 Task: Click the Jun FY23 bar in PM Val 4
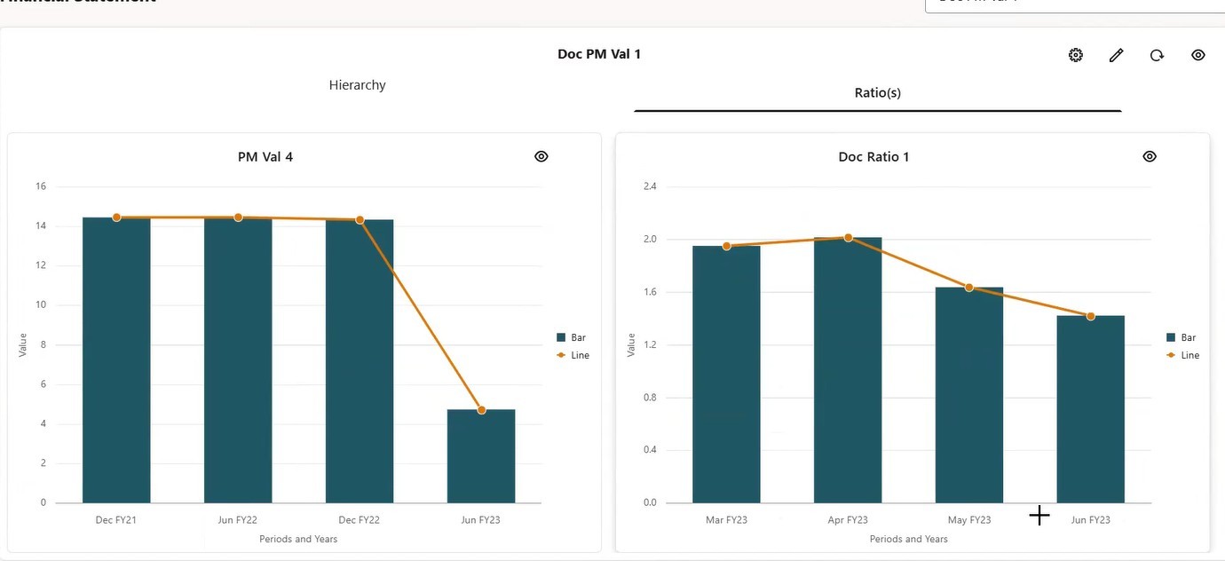(481, 456)
